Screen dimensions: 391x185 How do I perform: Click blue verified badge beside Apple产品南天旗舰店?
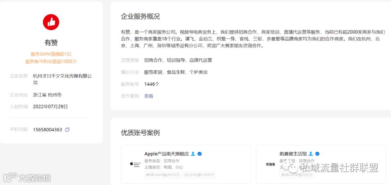click(x=199, y=154)
